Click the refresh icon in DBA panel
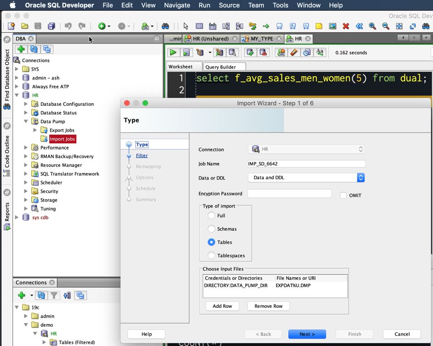 point(34,49)
